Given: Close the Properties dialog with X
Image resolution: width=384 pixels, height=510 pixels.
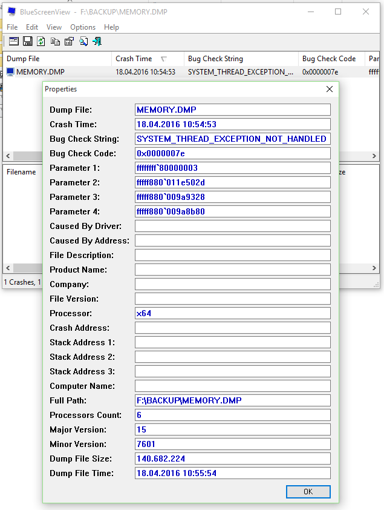Looking at the screenshot, I should 330,89.
